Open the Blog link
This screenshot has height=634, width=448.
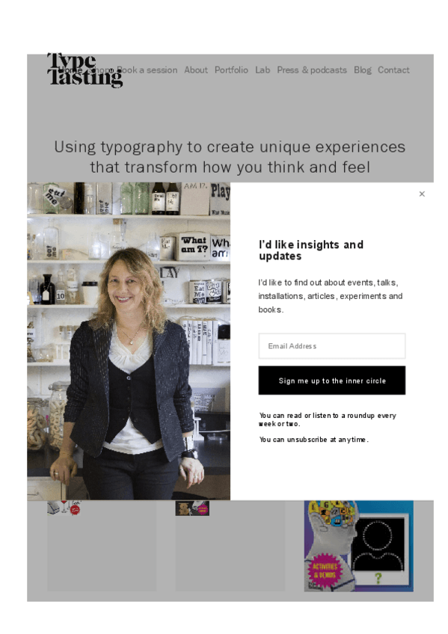(x=362, y=70)
